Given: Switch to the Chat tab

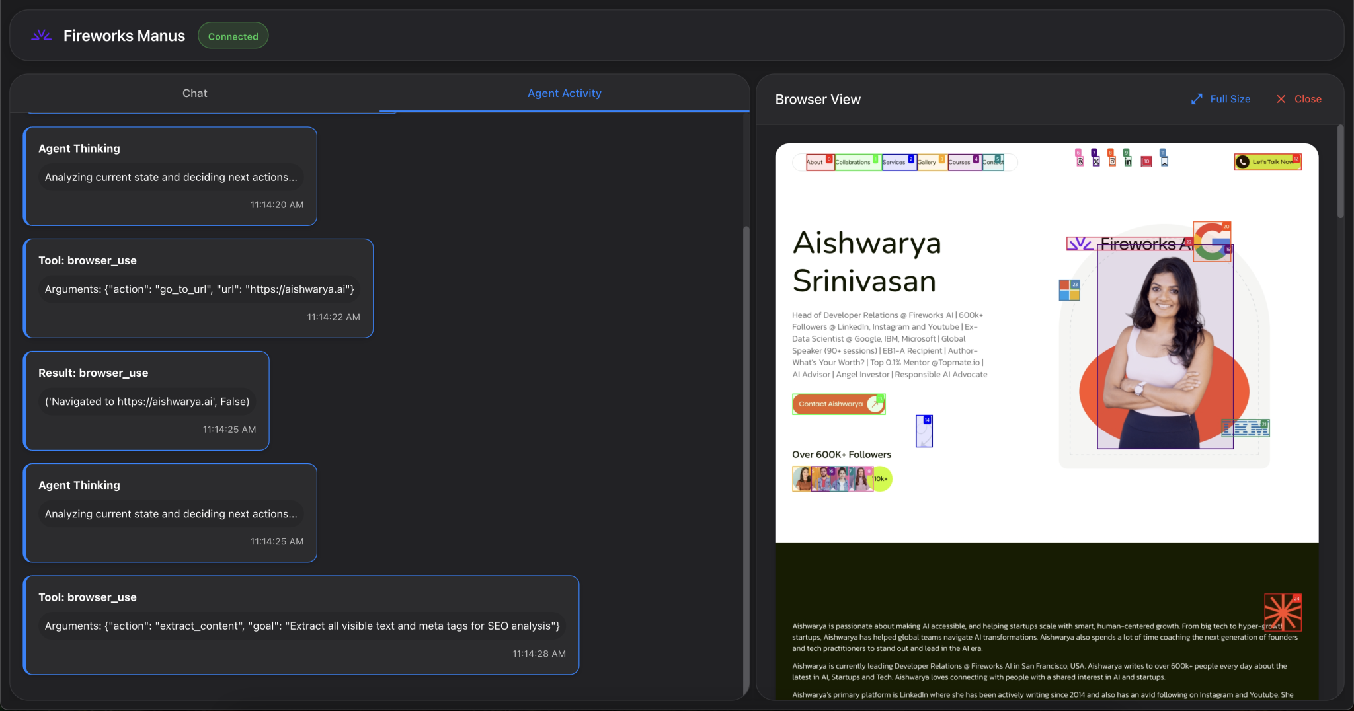Looking at the screenshot, I should [x=194, y=93].
